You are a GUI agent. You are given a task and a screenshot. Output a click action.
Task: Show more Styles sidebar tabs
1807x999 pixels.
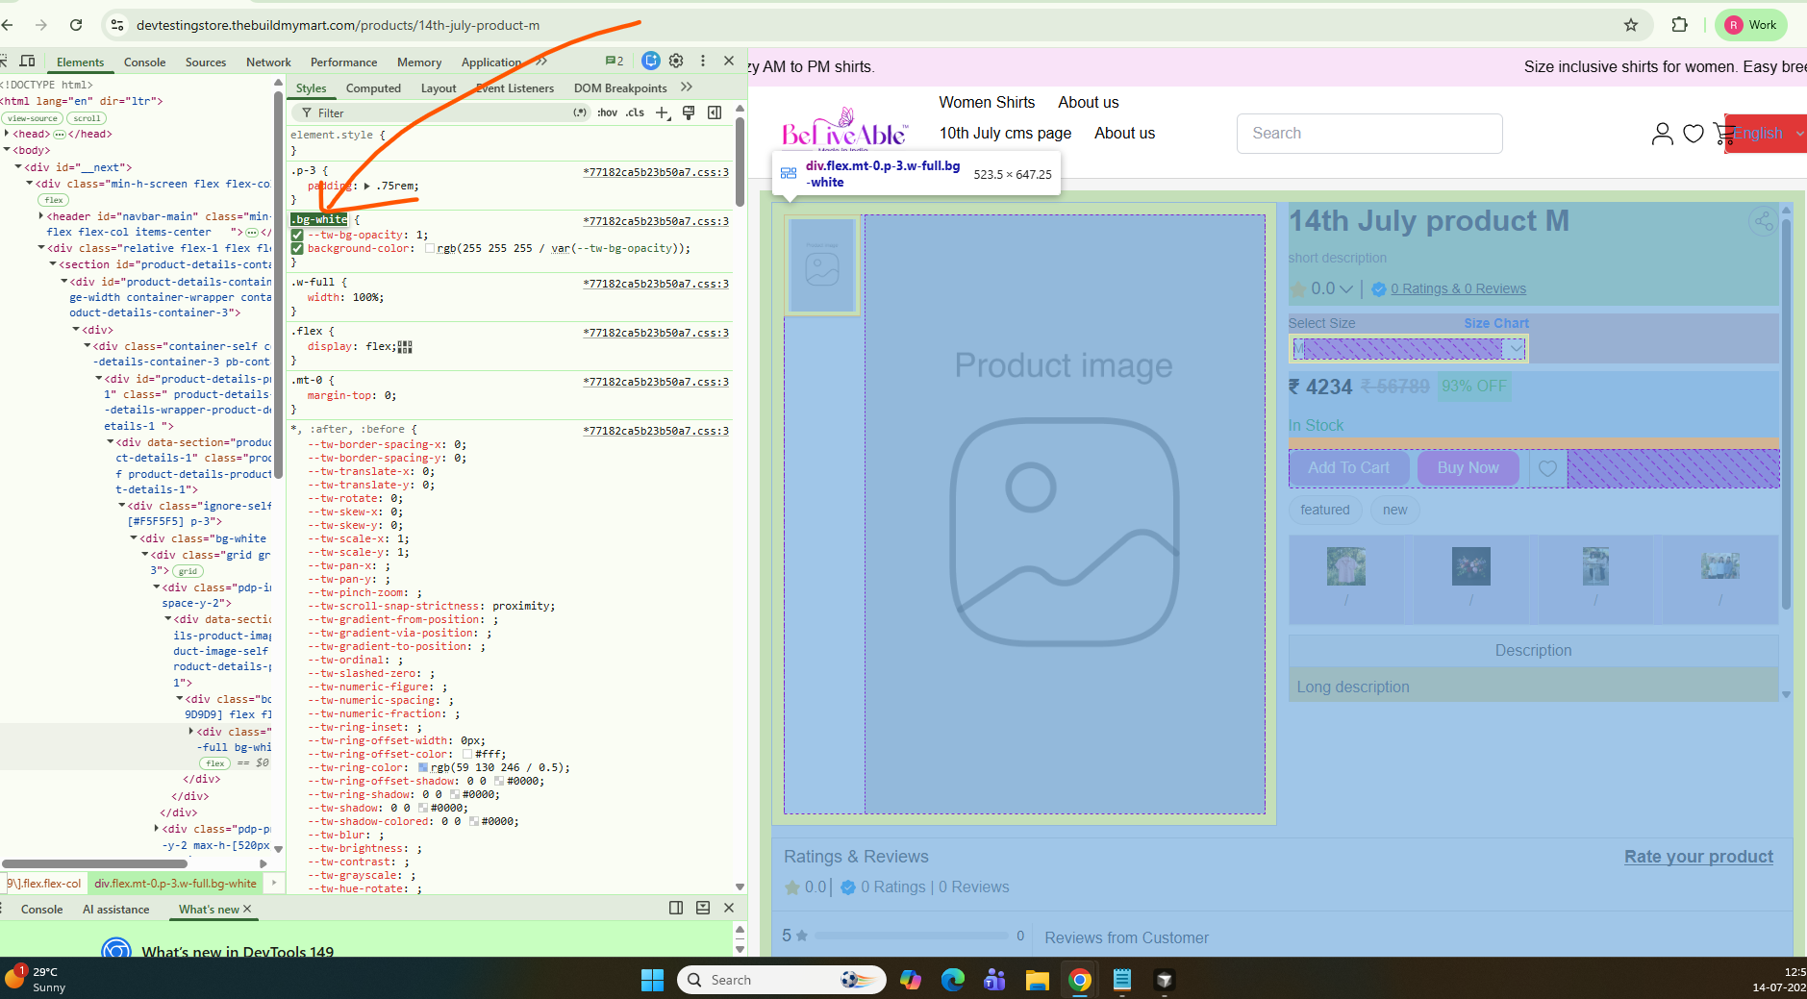686,87
